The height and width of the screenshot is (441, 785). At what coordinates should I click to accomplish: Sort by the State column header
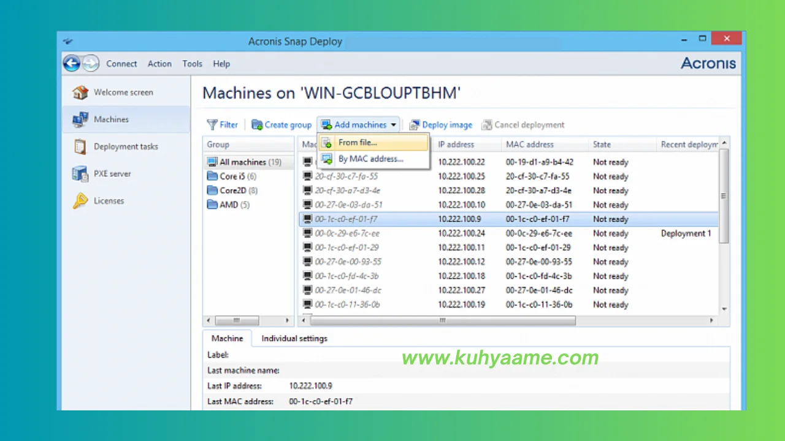point(622,145)
